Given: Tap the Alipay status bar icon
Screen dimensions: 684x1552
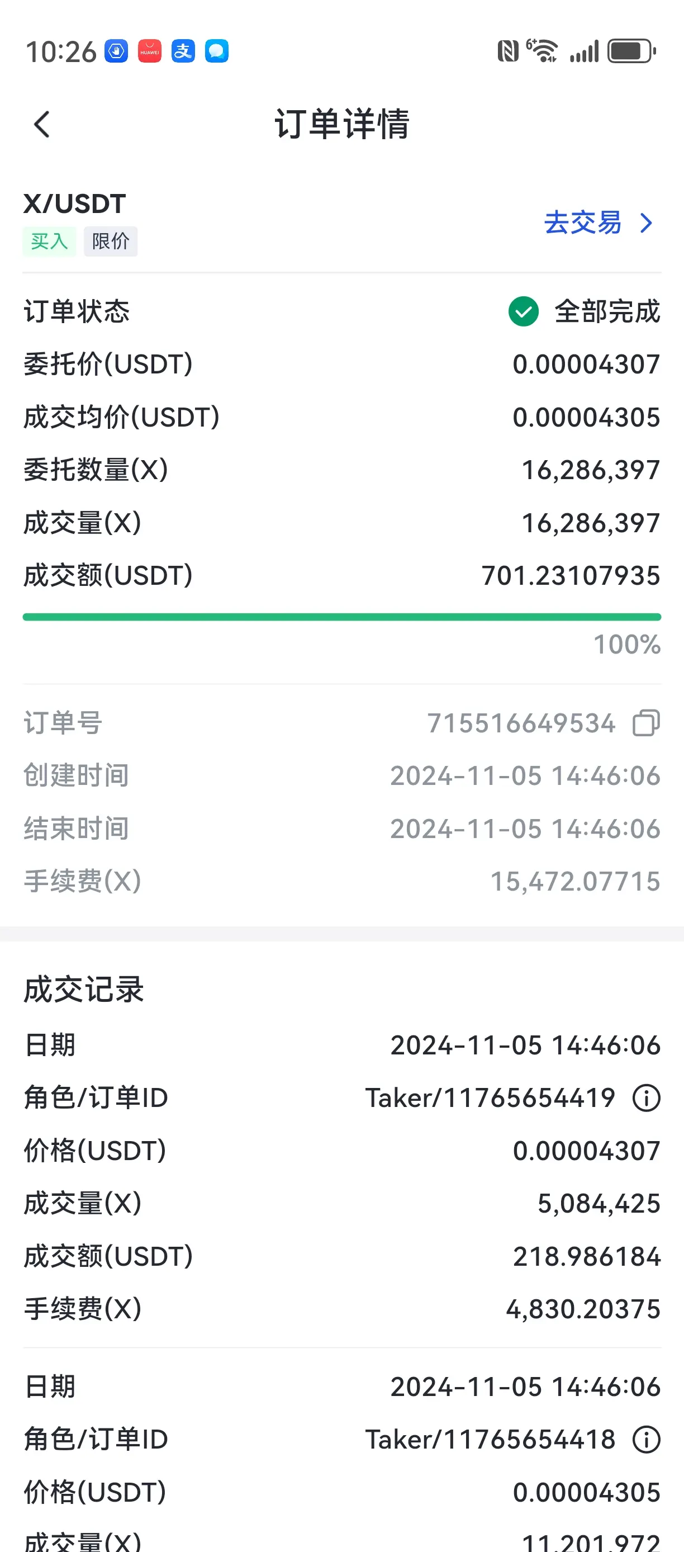Looking at the screenshot, I should click(x=183, y=51).
